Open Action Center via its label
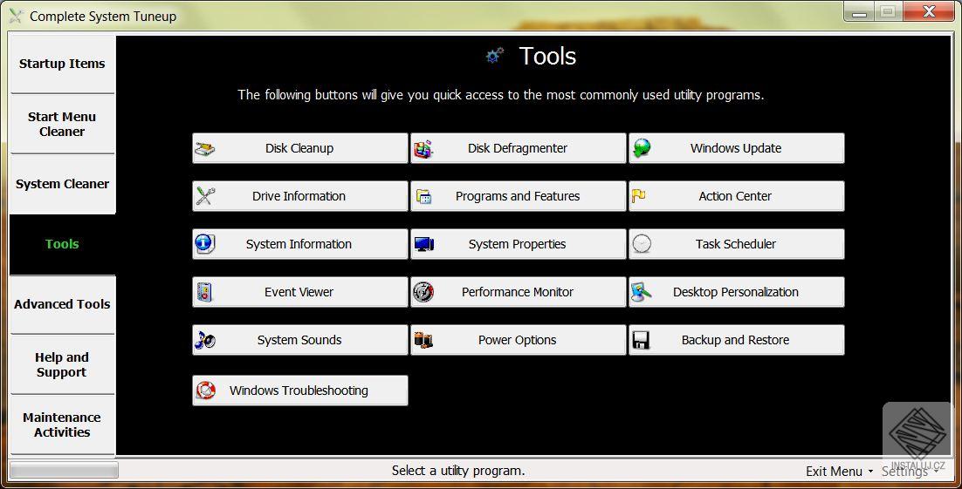Screen dimensions: 962x489 735,196
